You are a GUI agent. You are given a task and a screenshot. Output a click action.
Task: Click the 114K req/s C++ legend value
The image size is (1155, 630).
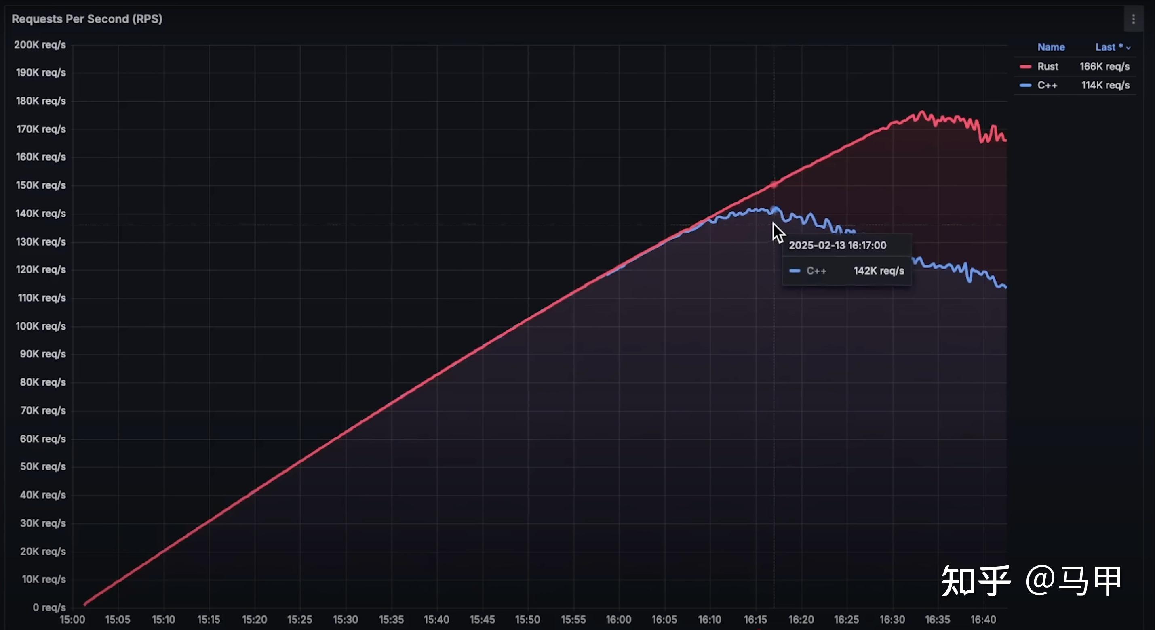coord(1105,86)
